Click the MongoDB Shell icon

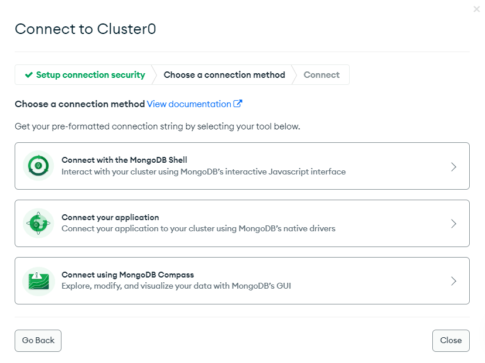(x=38, y=166)
